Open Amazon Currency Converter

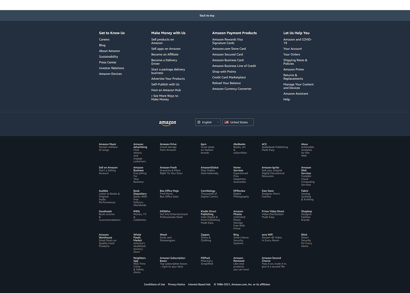[232, 89]
